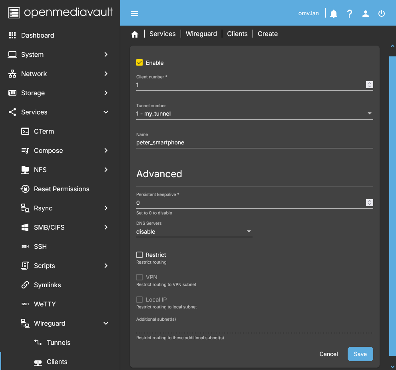Open the user account icon
Image resolution: width=396 pixels, height=370 pixels.
click(x=366, y=14)
